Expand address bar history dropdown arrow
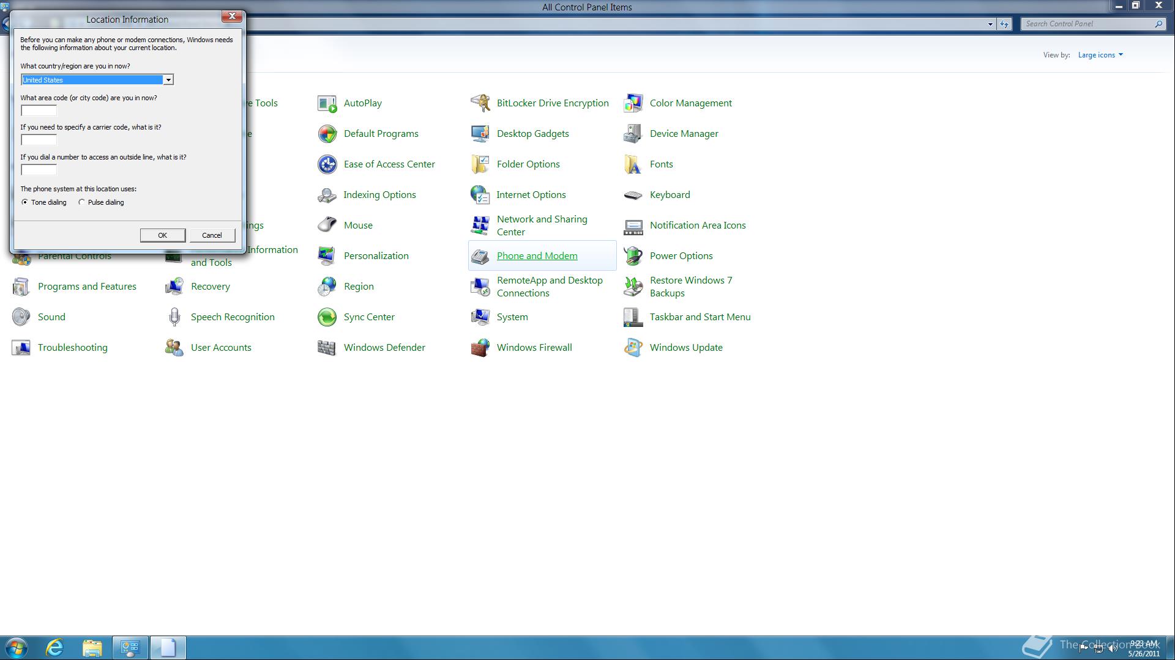 pyautogui.click(x=990, y=24)
